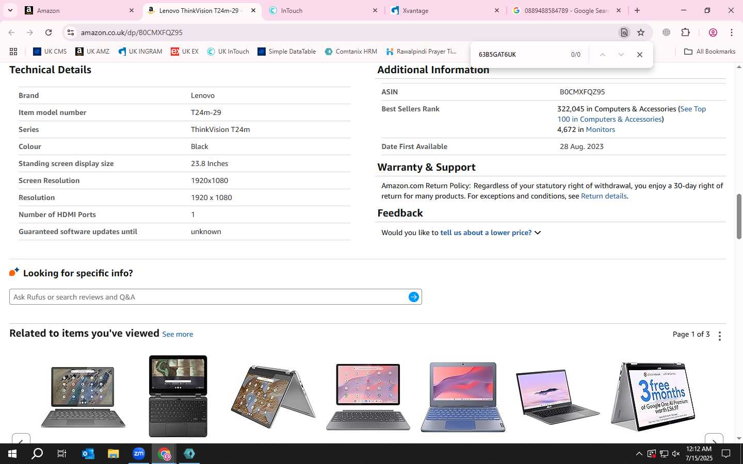Open Comtanix HRM bookmark
This screenshot has width=743, height=464.
[x=351, y=52]
